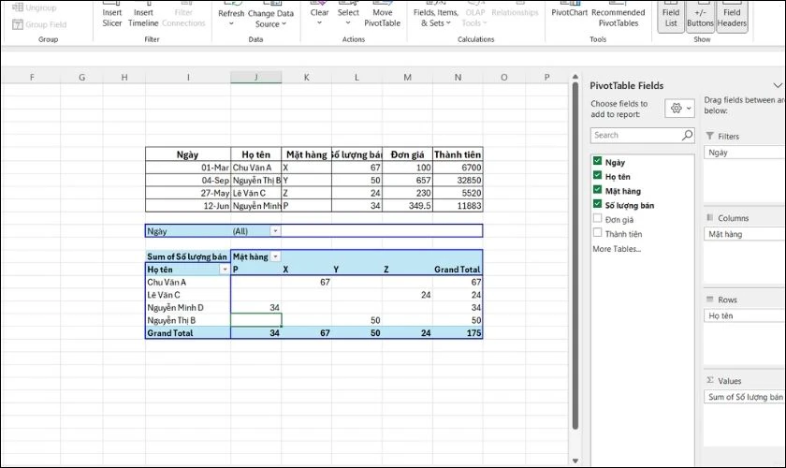The width and height of the screenshot is (786, 468).
Task: Select Nguyễn Minh D pivot row label
Action: (188, 308)
